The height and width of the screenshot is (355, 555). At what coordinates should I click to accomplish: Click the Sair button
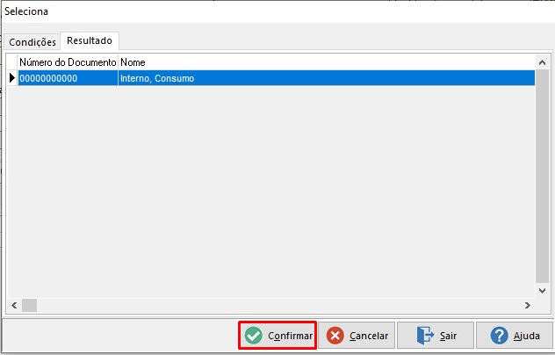tap(436, 335)
